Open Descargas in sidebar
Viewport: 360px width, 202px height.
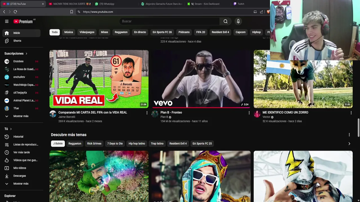click(x=21, y=176)
